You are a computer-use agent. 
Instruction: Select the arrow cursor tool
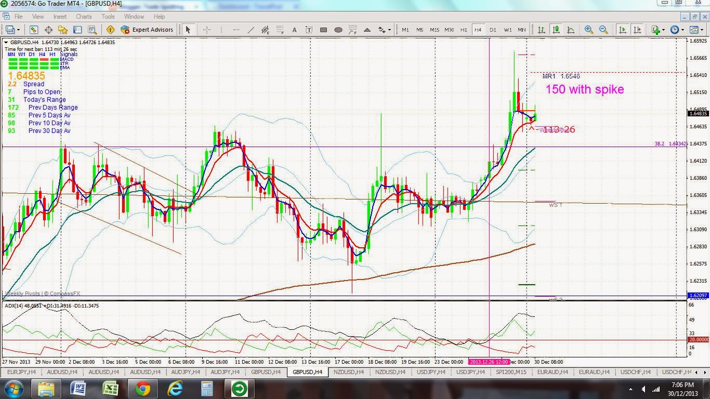[x=188, y=30]
